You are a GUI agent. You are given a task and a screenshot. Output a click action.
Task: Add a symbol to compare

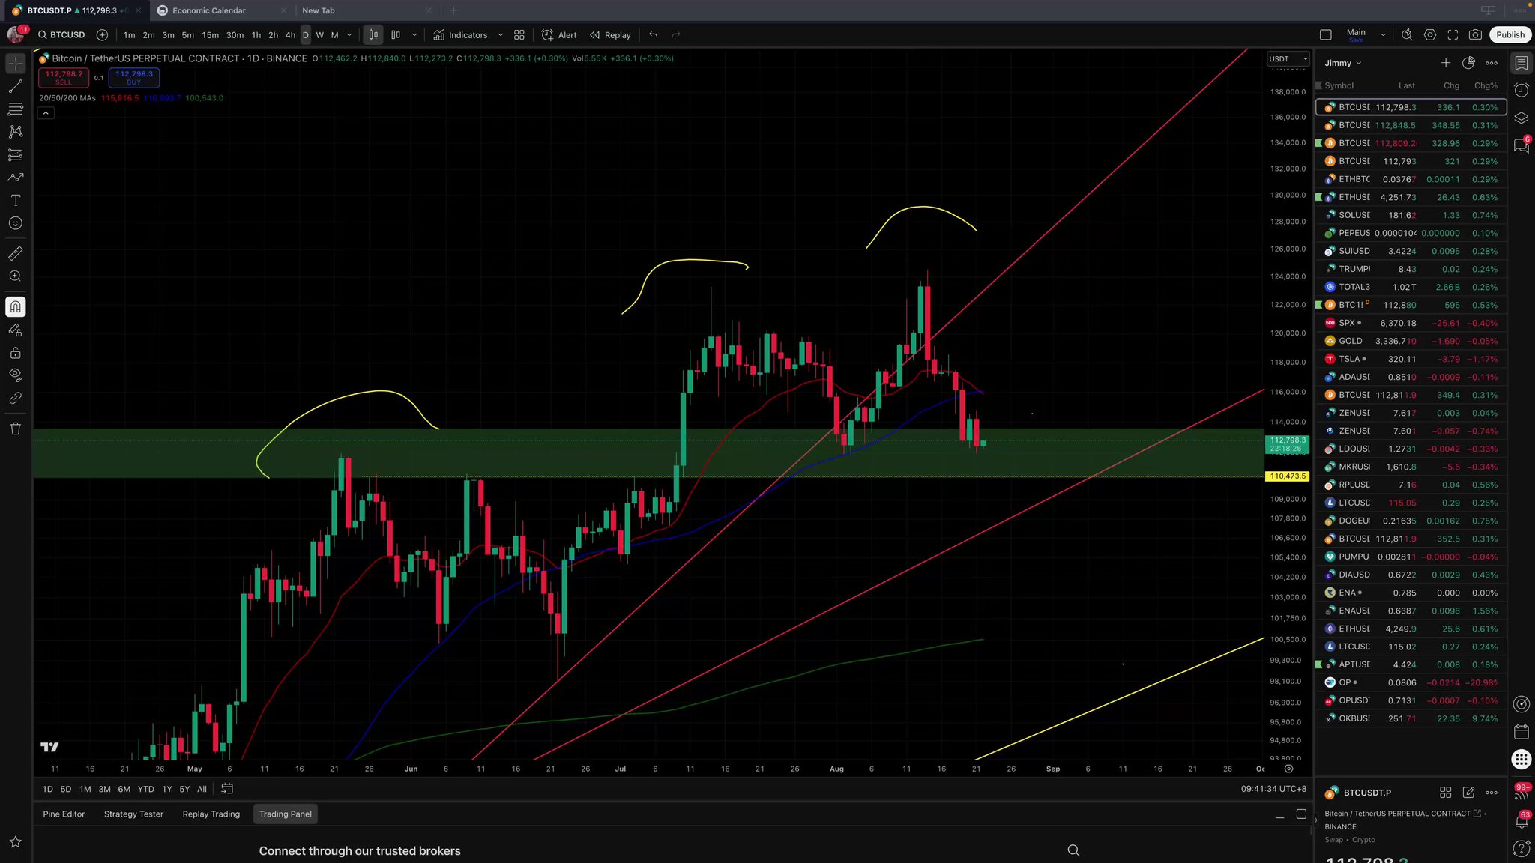(x=103, y=35)
